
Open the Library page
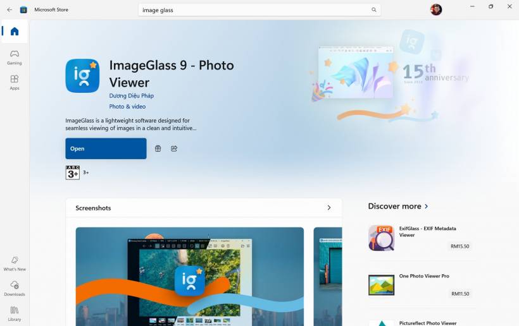15,313
